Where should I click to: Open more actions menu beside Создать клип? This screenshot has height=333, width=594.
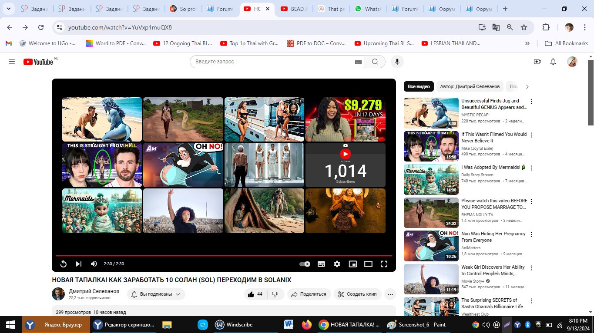click(390, 294)
